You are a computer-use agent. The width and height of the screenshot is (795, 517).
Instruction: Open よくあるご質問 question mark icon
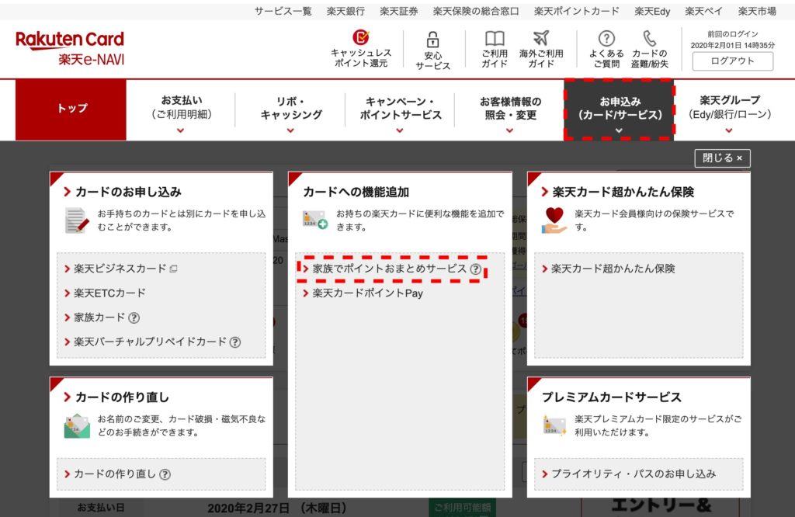(606, 39)
